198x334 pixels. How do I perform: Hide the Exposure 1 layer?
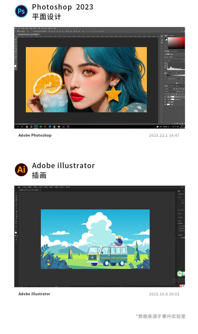[x=165, y=99]
